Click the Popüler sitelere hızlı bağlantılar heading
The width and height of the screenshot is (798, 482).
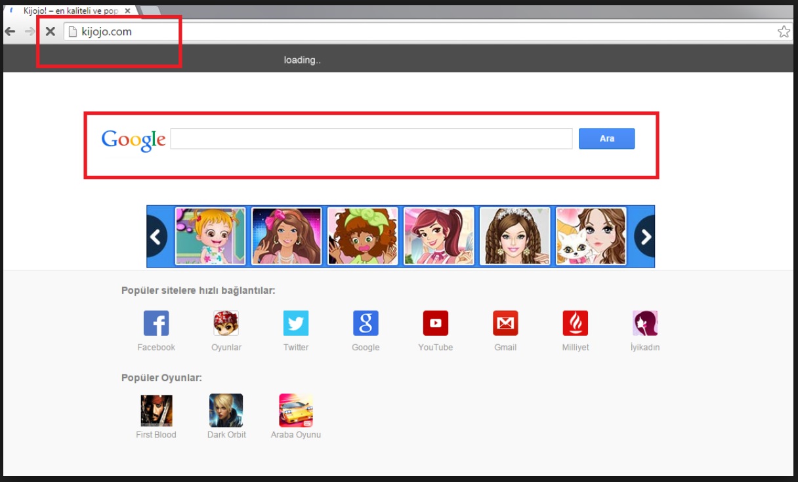pyautogui.click(x=198, y=291)
